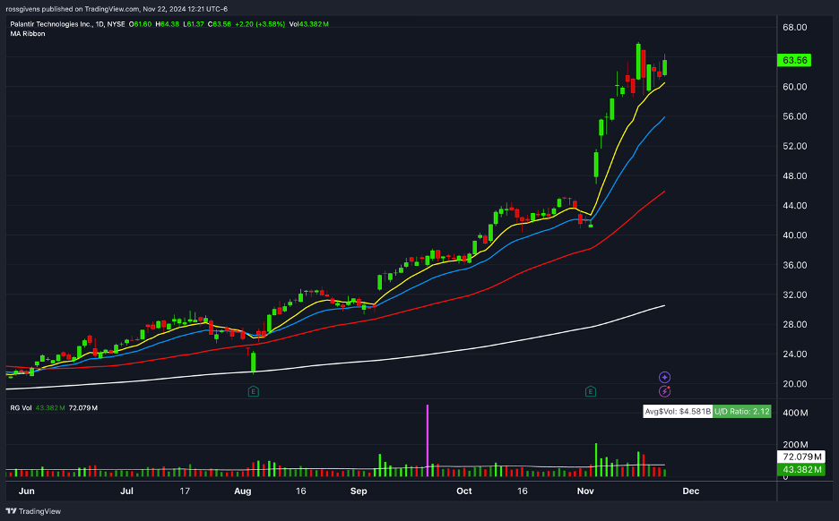
Task: Click the 36.00 price axis label
Action: (794, 265)
